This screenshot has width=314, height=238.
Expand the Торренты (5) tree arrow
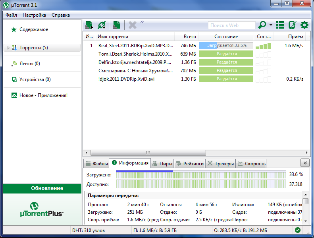(x=8, y=48)
